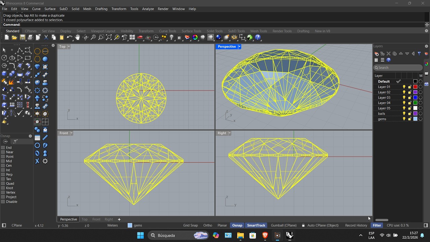Click the Open file folder icon
The height and width of the screenshot is (242, 430).
pyautogui.click(x=14, y=37)
